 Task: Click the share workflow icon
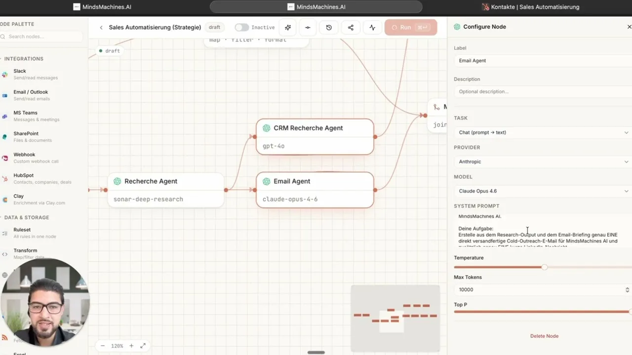click(351, 28)
